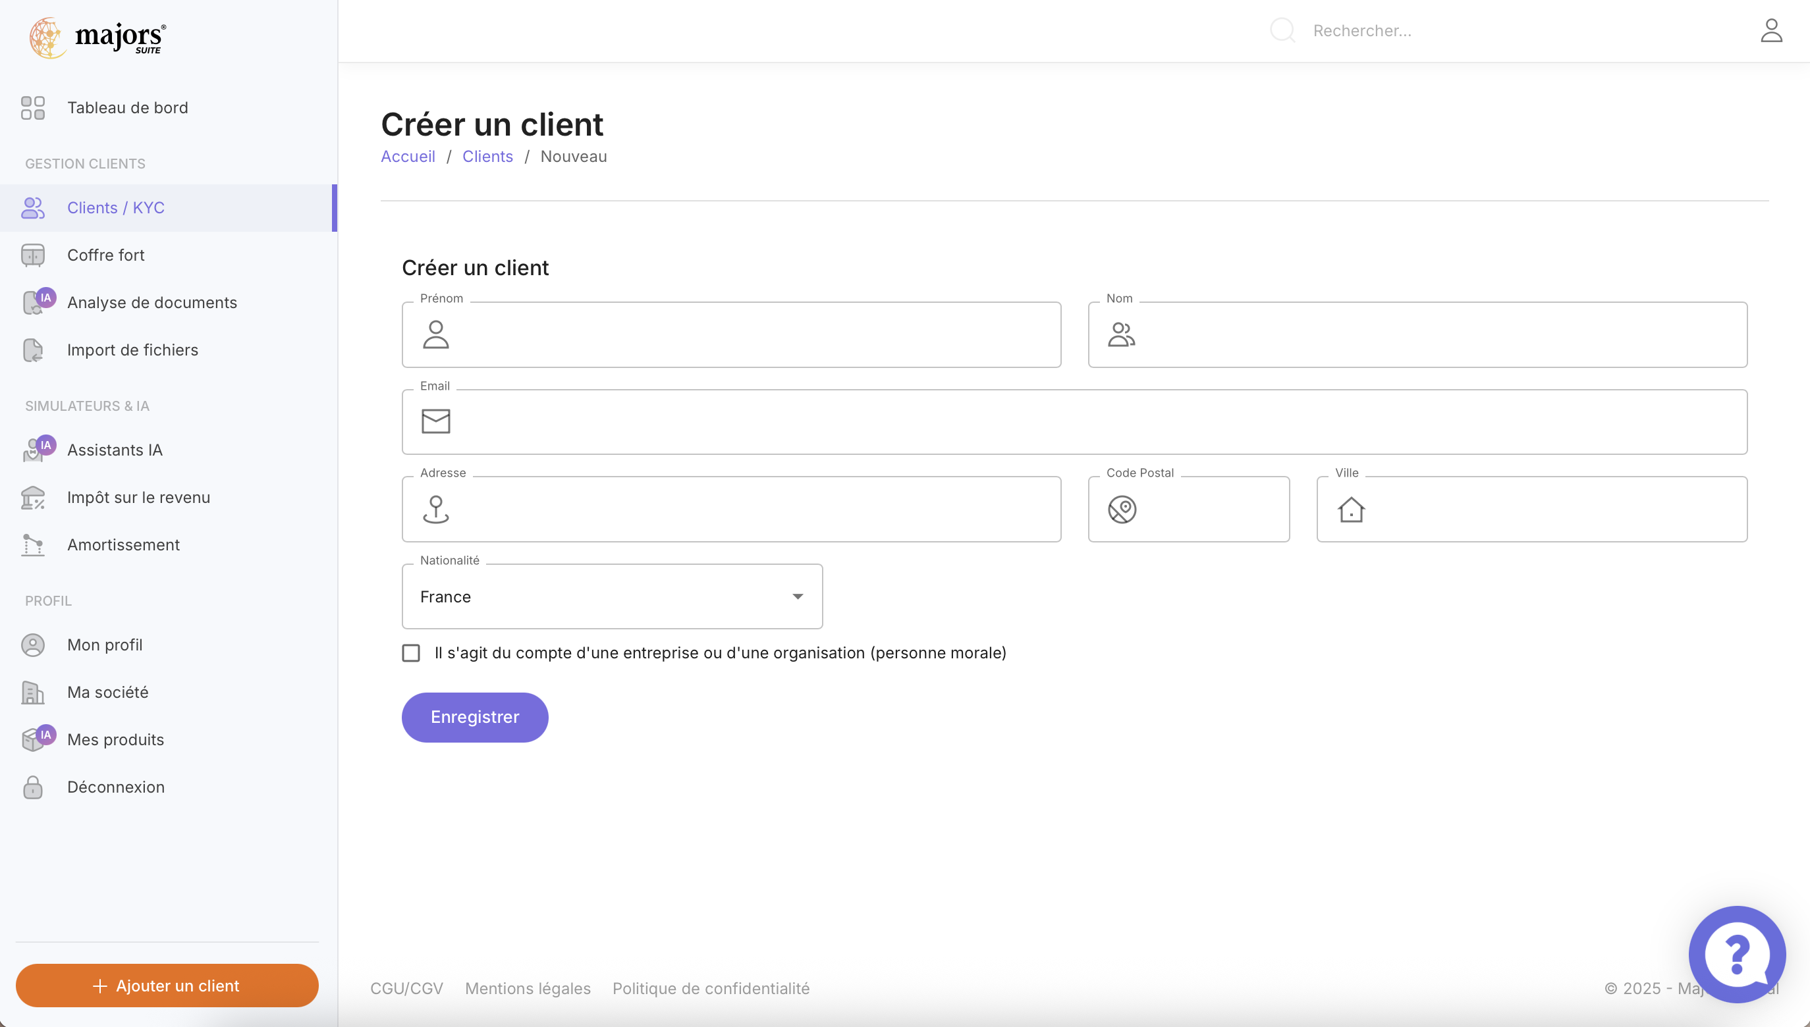Click the Déconnexion lock icon
The height and width of the screenshot is (1027, 1810).
click(x=32, y=787)
